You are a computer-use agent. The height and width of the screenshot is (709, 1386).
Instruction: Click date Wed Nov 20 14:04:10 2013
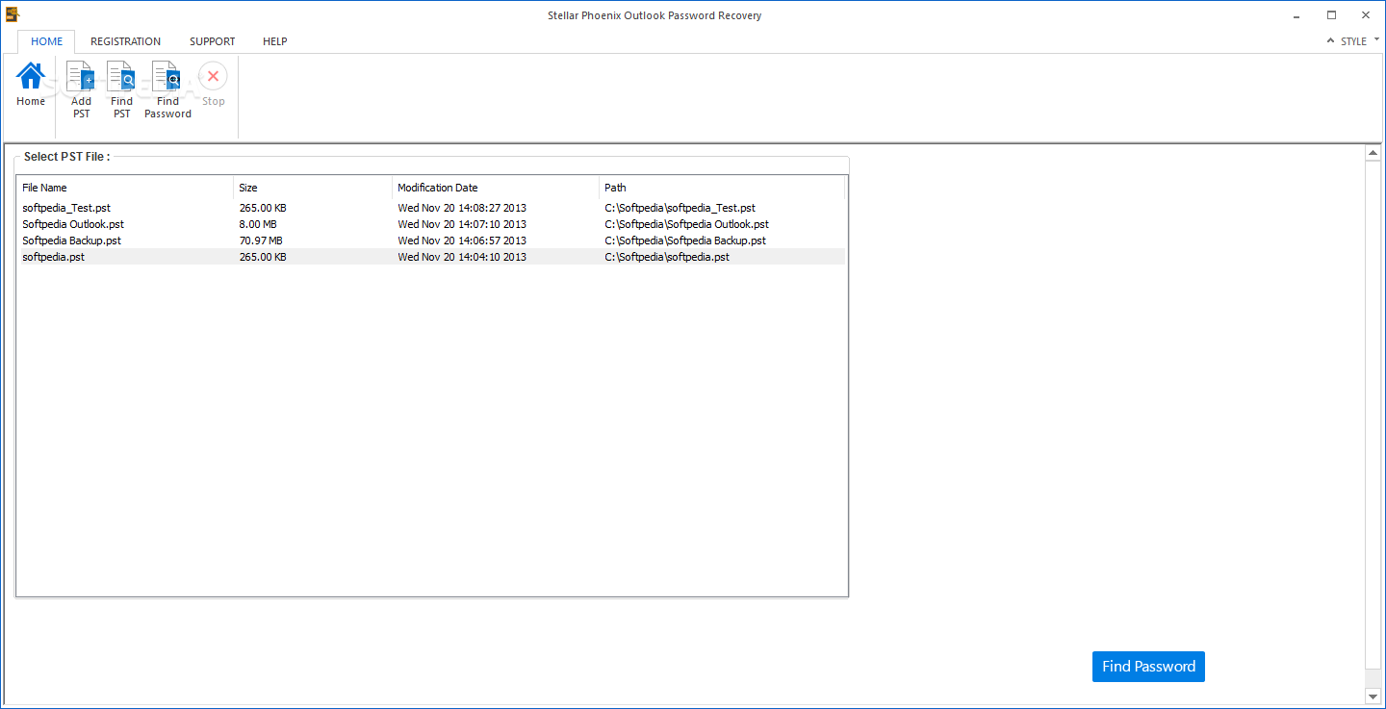point(462,257)
